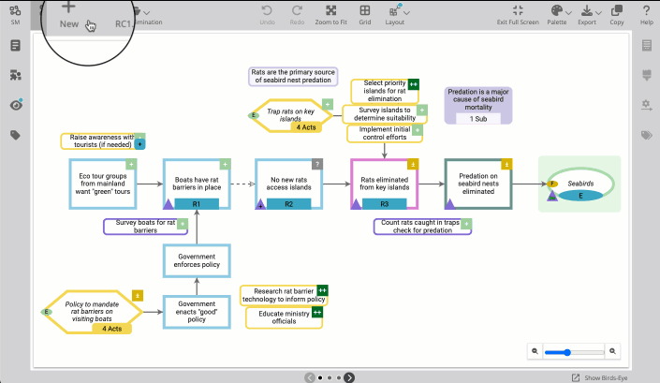Go to next page arrow at bottom
Screen dimensions: 660x383
(x=349, y=377)
